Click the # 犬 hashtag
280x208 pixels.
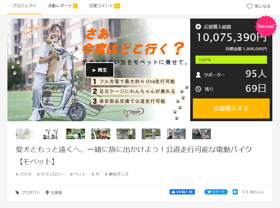[x=95, y=174]
